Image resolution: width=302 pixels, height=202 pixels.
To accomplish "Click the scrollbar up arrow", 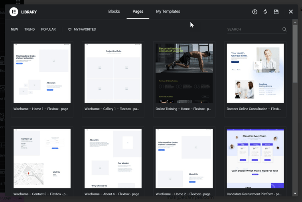I will click(295, 22).
